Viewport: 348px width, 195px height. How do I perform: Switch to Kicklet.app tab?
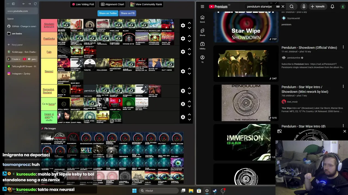click(x=22, y=52)
